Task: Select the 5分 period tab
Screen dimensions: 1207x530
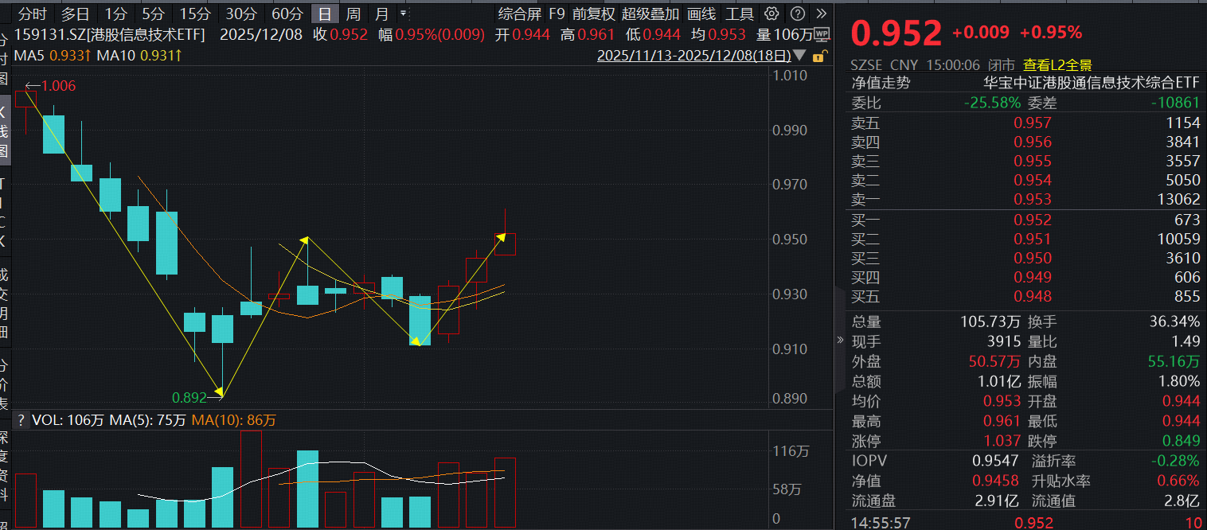Action: (153, 14)
